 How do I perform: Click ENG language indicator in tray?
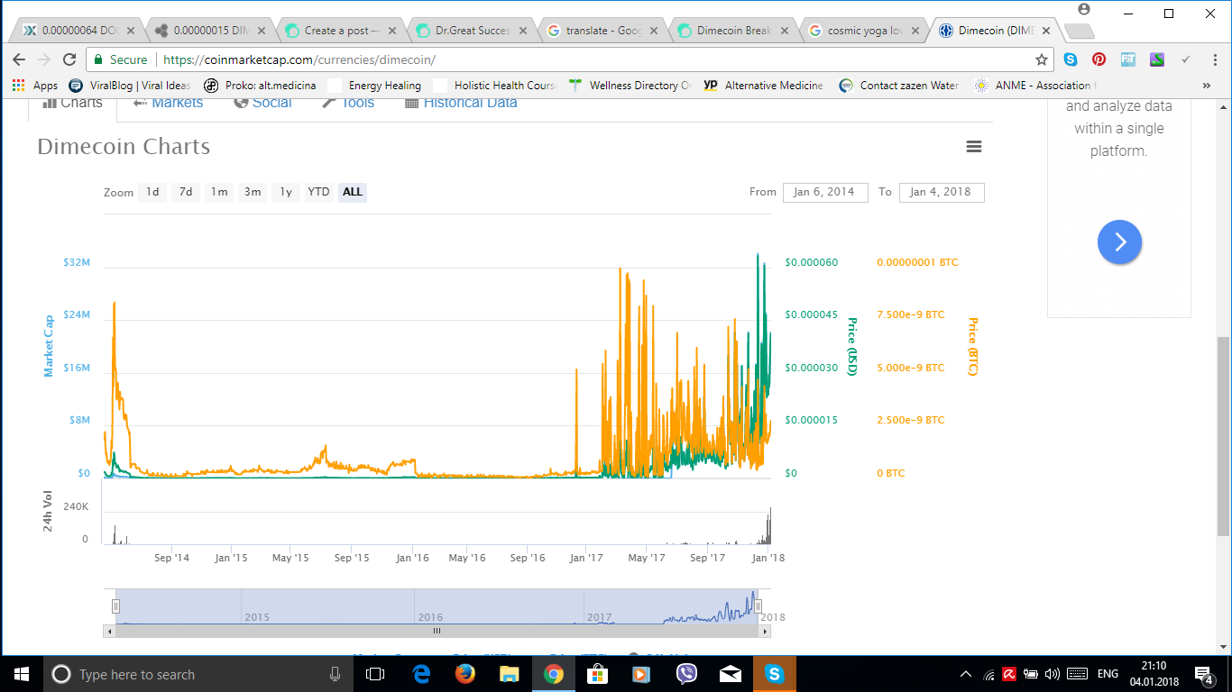point(1108,674)
